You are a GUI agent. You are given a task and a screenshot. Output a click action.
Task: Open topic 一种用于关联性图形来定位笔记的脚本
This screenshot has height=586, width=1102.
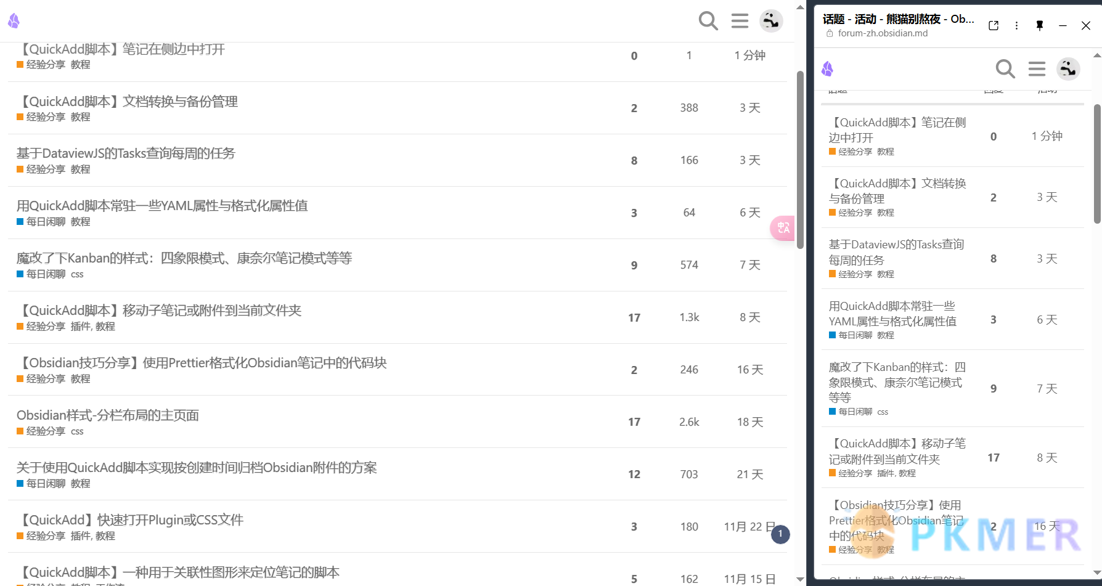click(178, 572)
